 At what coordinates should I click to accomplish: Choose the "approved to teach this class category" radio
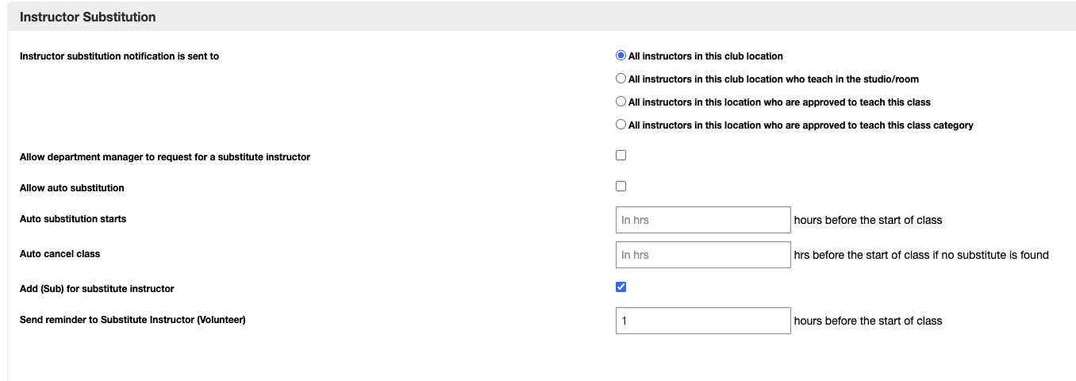(x=621, y=125)
